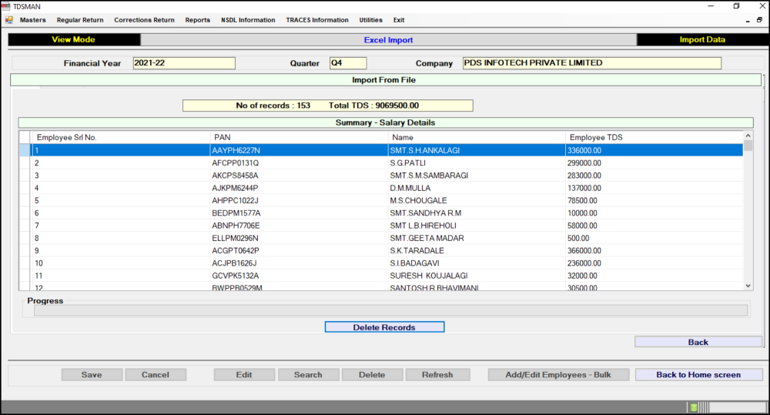Click PAN BEDPM1577A
770x415 pixels.
(x=236, y=213)
